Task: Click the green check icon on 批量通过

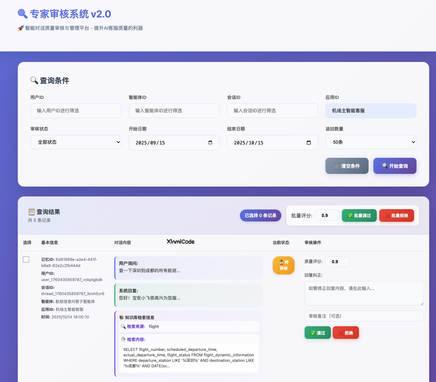Action: point(350,215)
